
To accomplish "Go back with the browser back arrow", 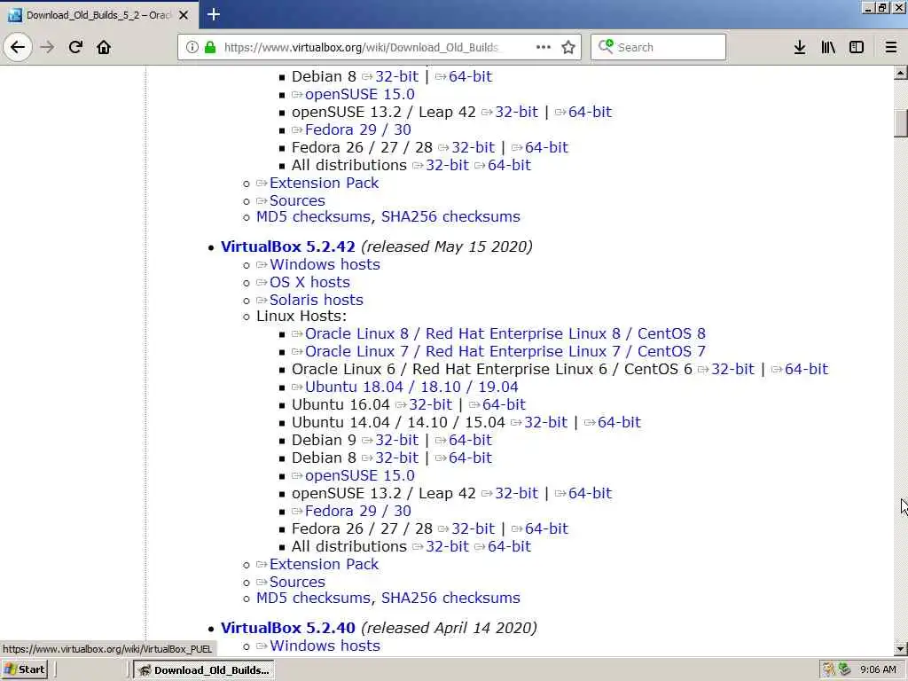I will coord(18,47).
